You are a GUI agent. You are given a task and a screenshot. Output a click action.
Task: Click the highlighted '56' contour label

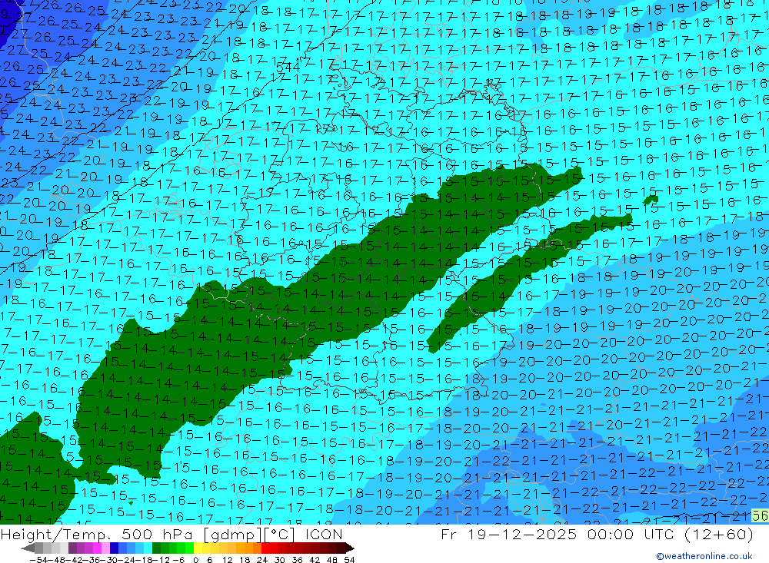[761, 515]
